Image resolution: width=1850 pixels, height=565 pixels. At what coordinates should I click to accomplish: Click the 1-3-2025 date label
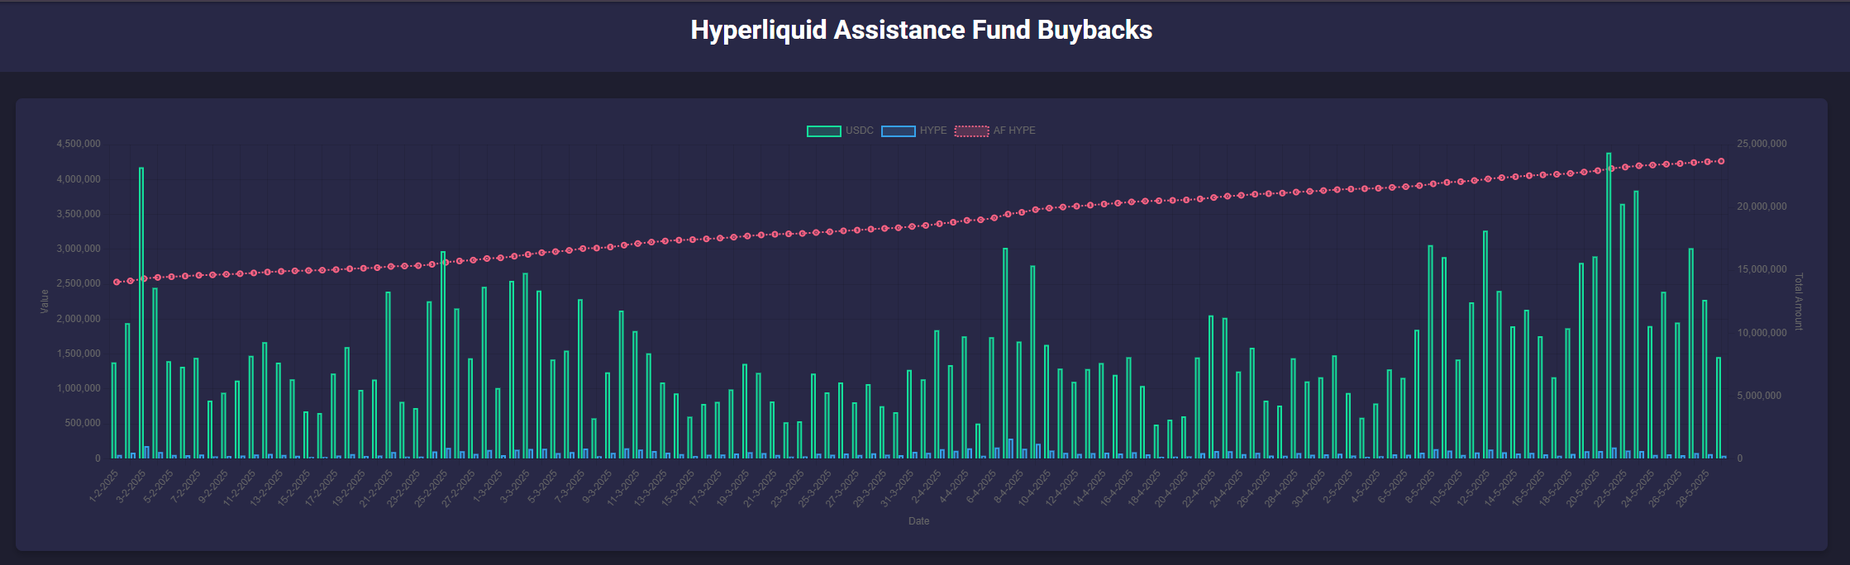click(488, 487)
